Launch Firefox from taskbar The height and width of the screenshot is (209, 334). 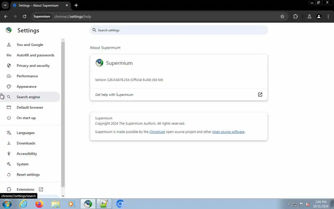point(39,204)
